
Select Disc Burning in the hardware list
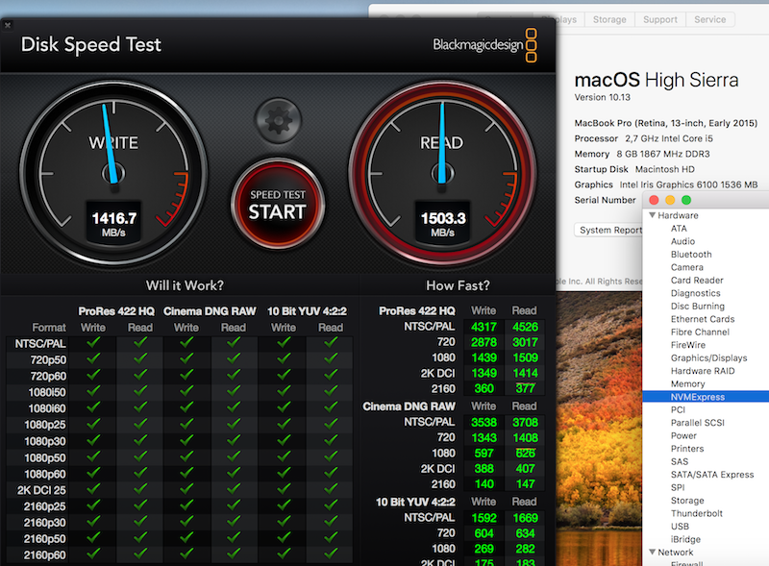point(698,306)
